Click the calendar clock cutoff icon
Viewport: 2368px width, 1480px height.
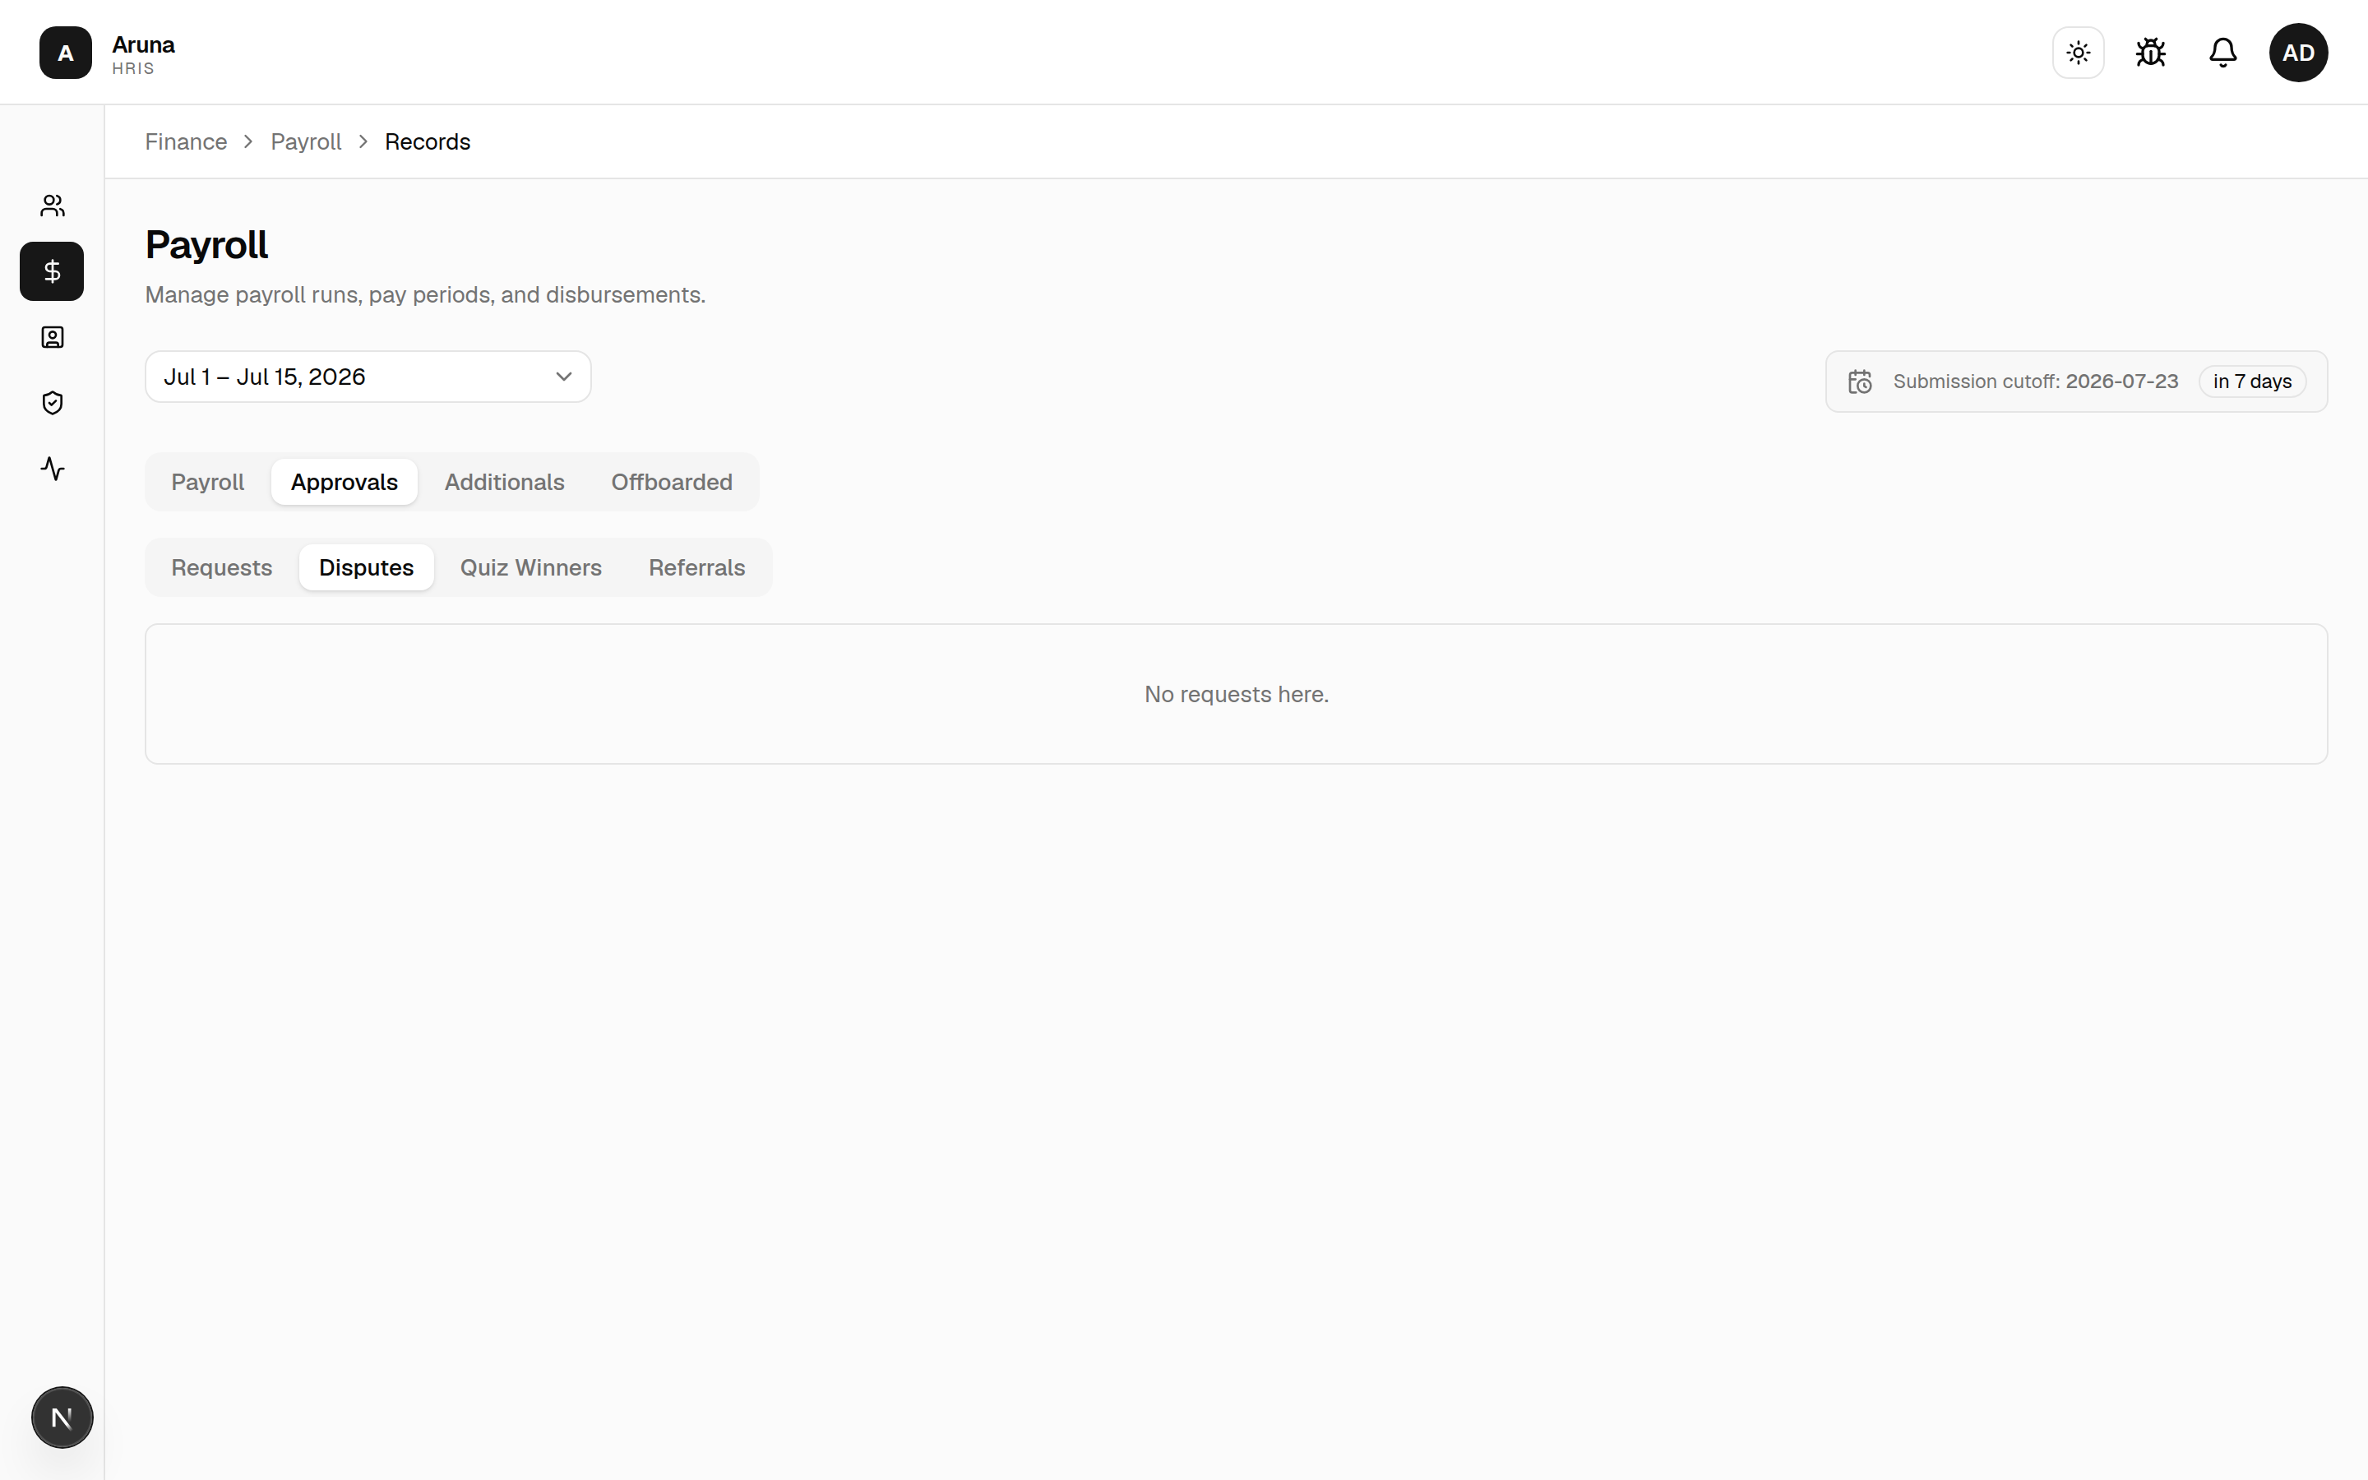tap(1860, 382)
